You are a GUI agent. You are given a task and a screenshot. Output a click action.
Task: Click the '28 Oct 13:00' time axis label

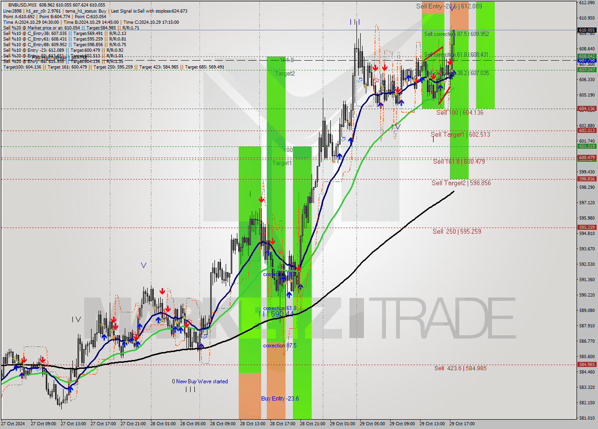pos(253,424)
